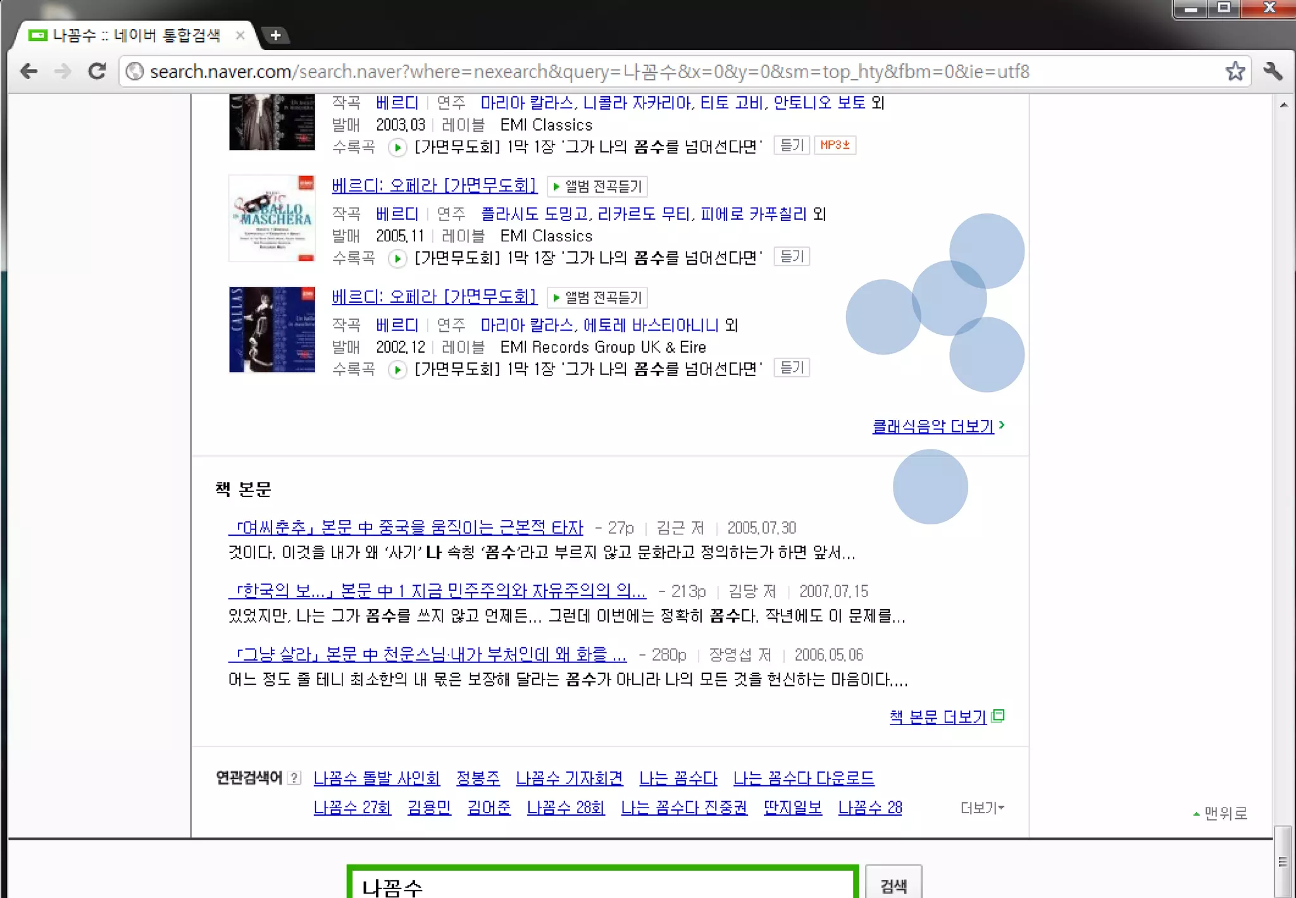Viewport: 1296px width, 898px height.
Task: Open 책 본문 더보기 new-window icon
Action: click(998, 716)
